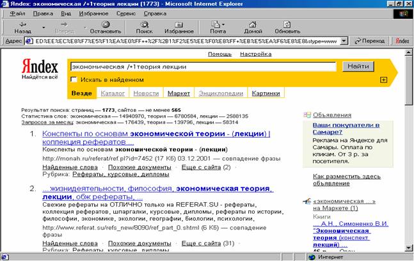The height and width of the screenshot is (261, 414).
Task: Open the Правка menu
Action: click(43, 13)
